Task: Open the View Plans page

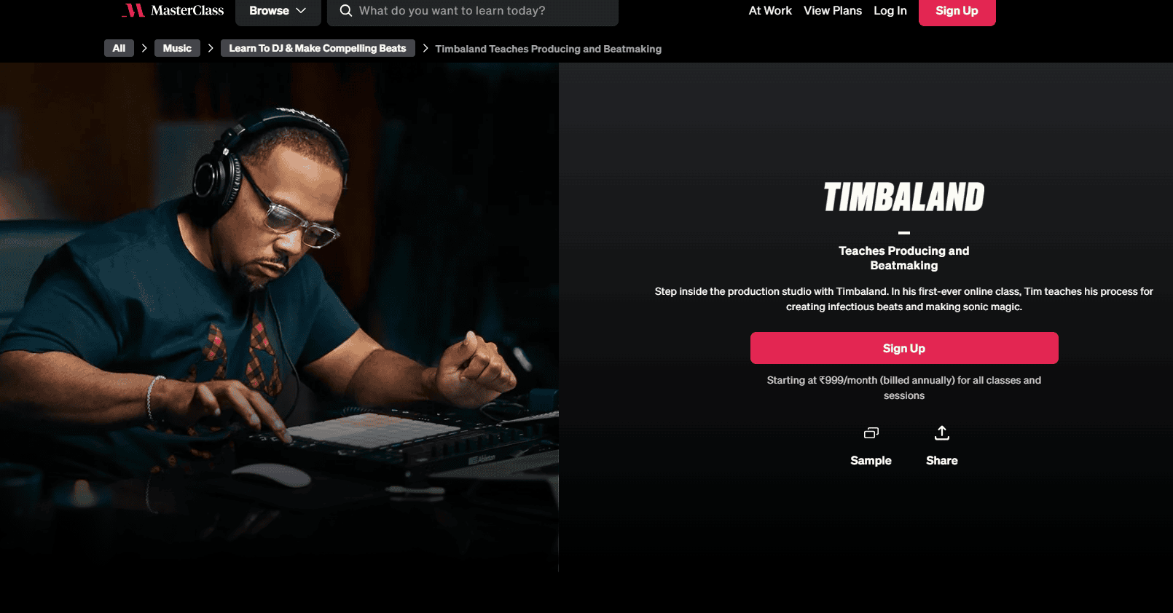Action: [833, 11]
